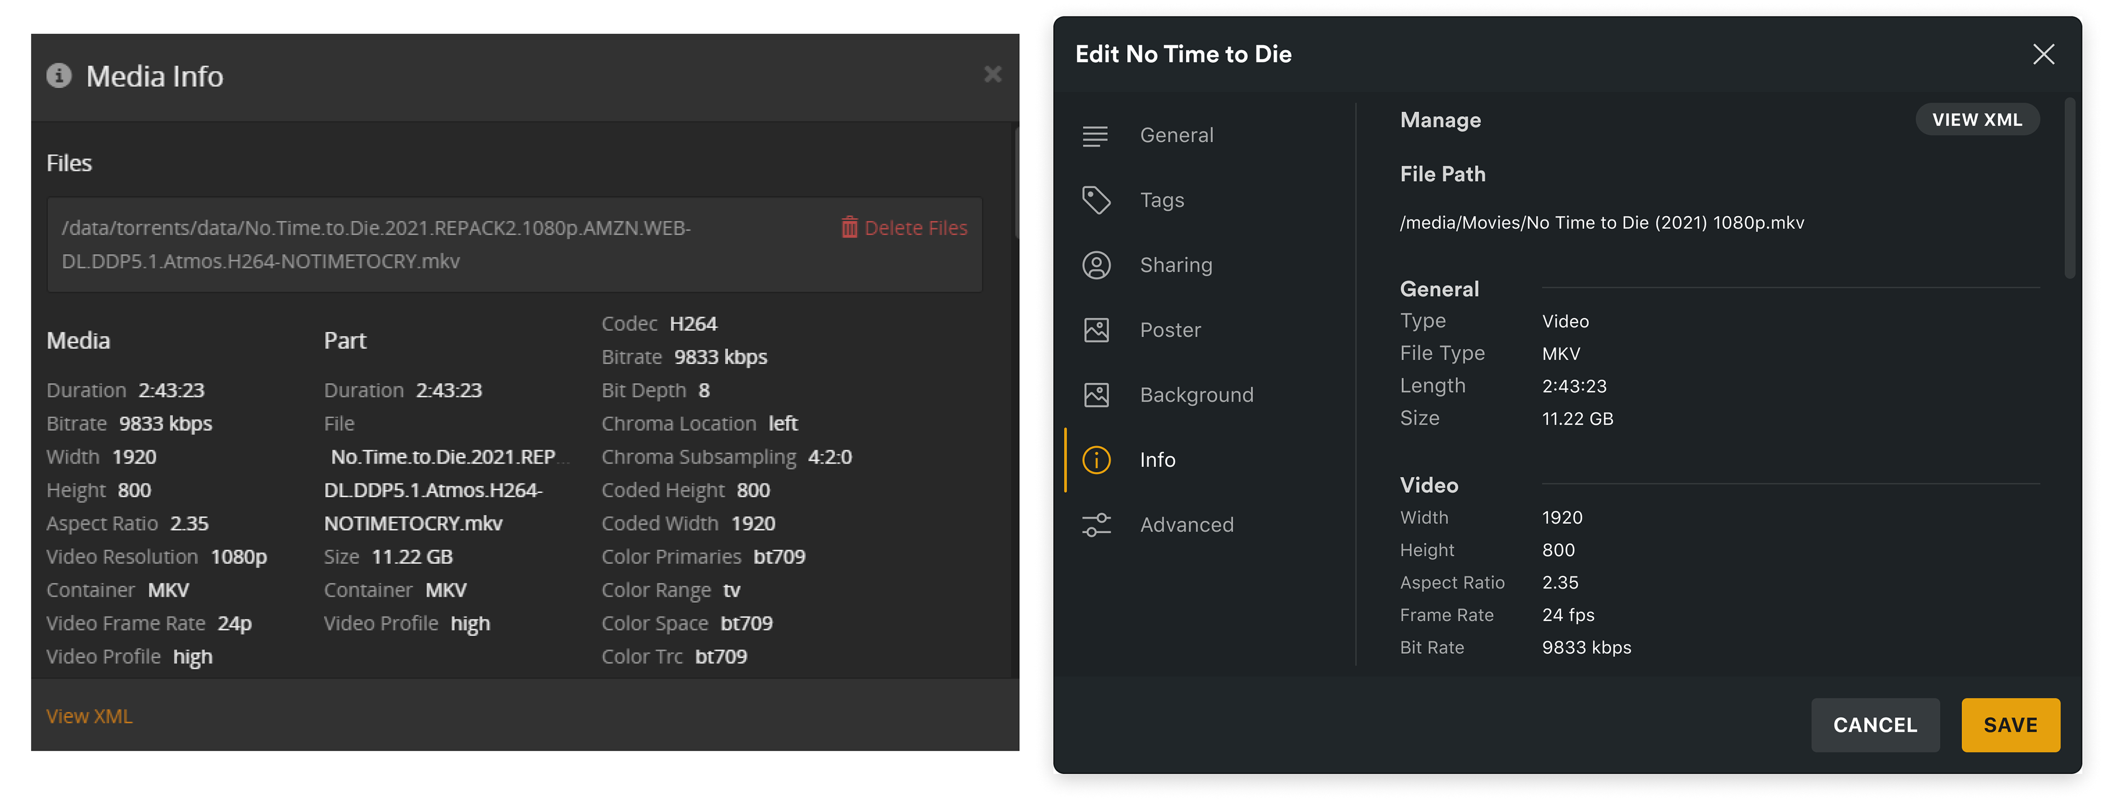Viewport: 2104px width, 801px height.
Task: Click the red trash icon for Delete Files
Action: [849, 227]
